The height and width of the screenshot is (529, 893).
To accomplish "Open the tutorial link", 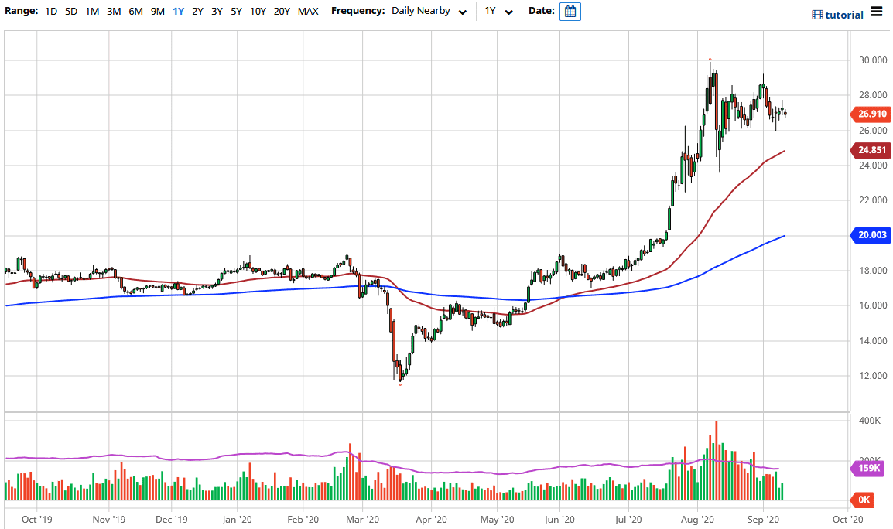I will click(x=844, y=15).
